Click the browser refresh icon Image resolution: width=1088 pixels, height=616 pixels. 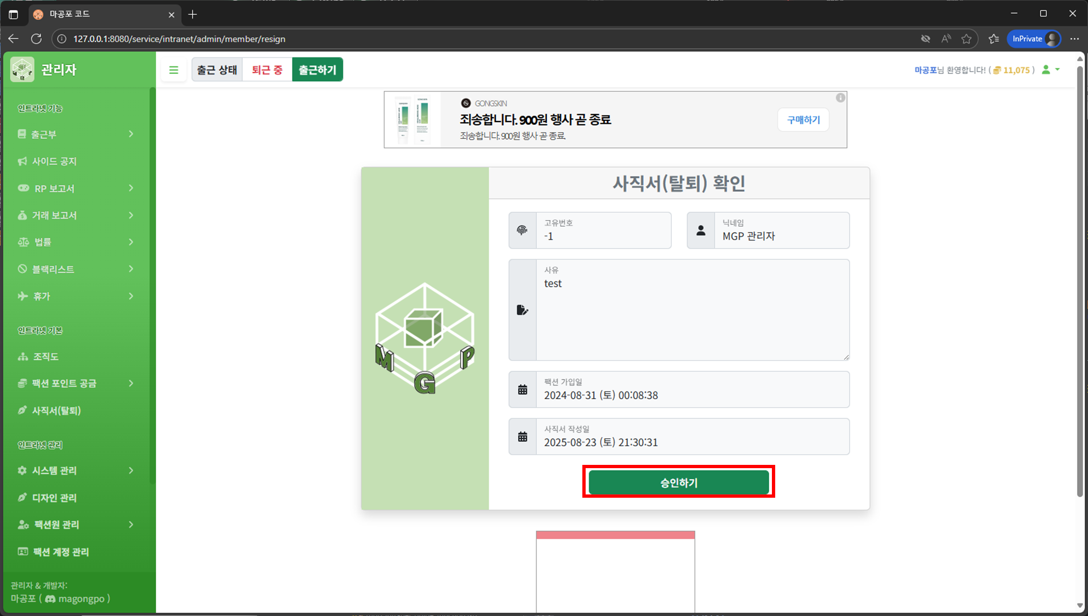point(37,39)
